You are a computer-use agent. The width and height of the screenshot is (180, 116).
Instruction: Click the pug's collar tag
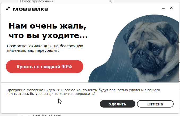click(169, 73)
